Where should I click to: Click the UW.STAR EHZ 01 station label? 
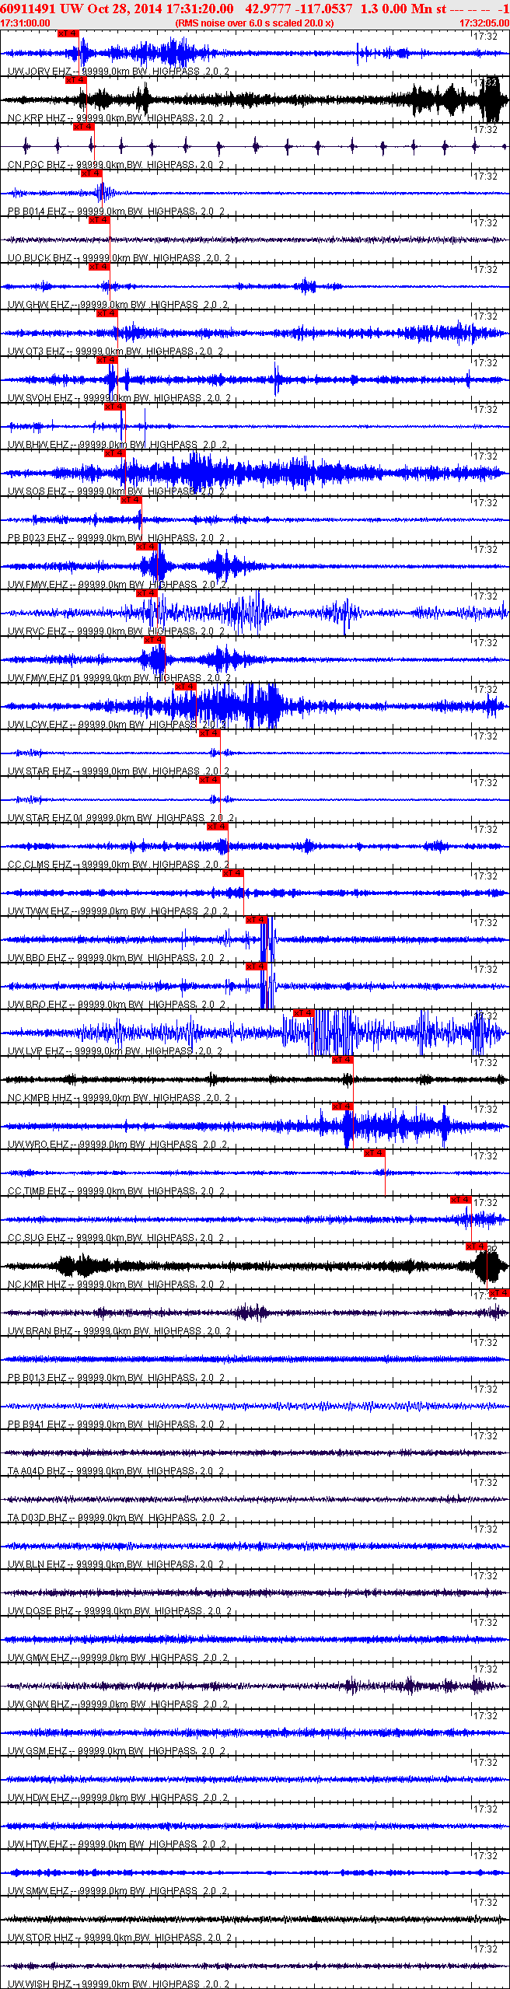(x=46, y=818)
